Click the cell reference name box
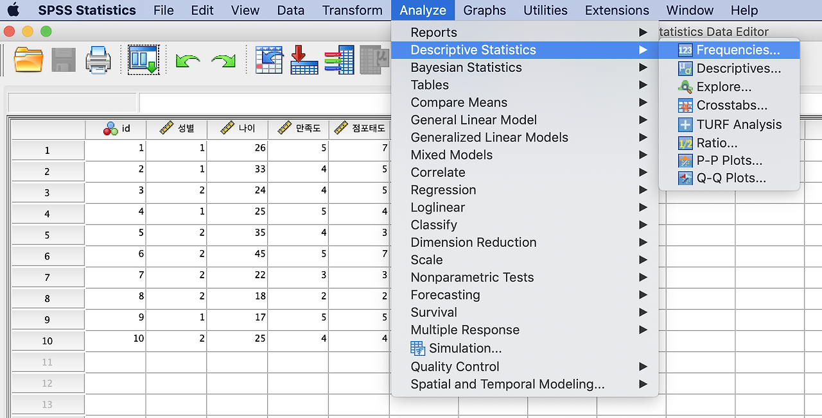822x418 pixels. point(72,103)
